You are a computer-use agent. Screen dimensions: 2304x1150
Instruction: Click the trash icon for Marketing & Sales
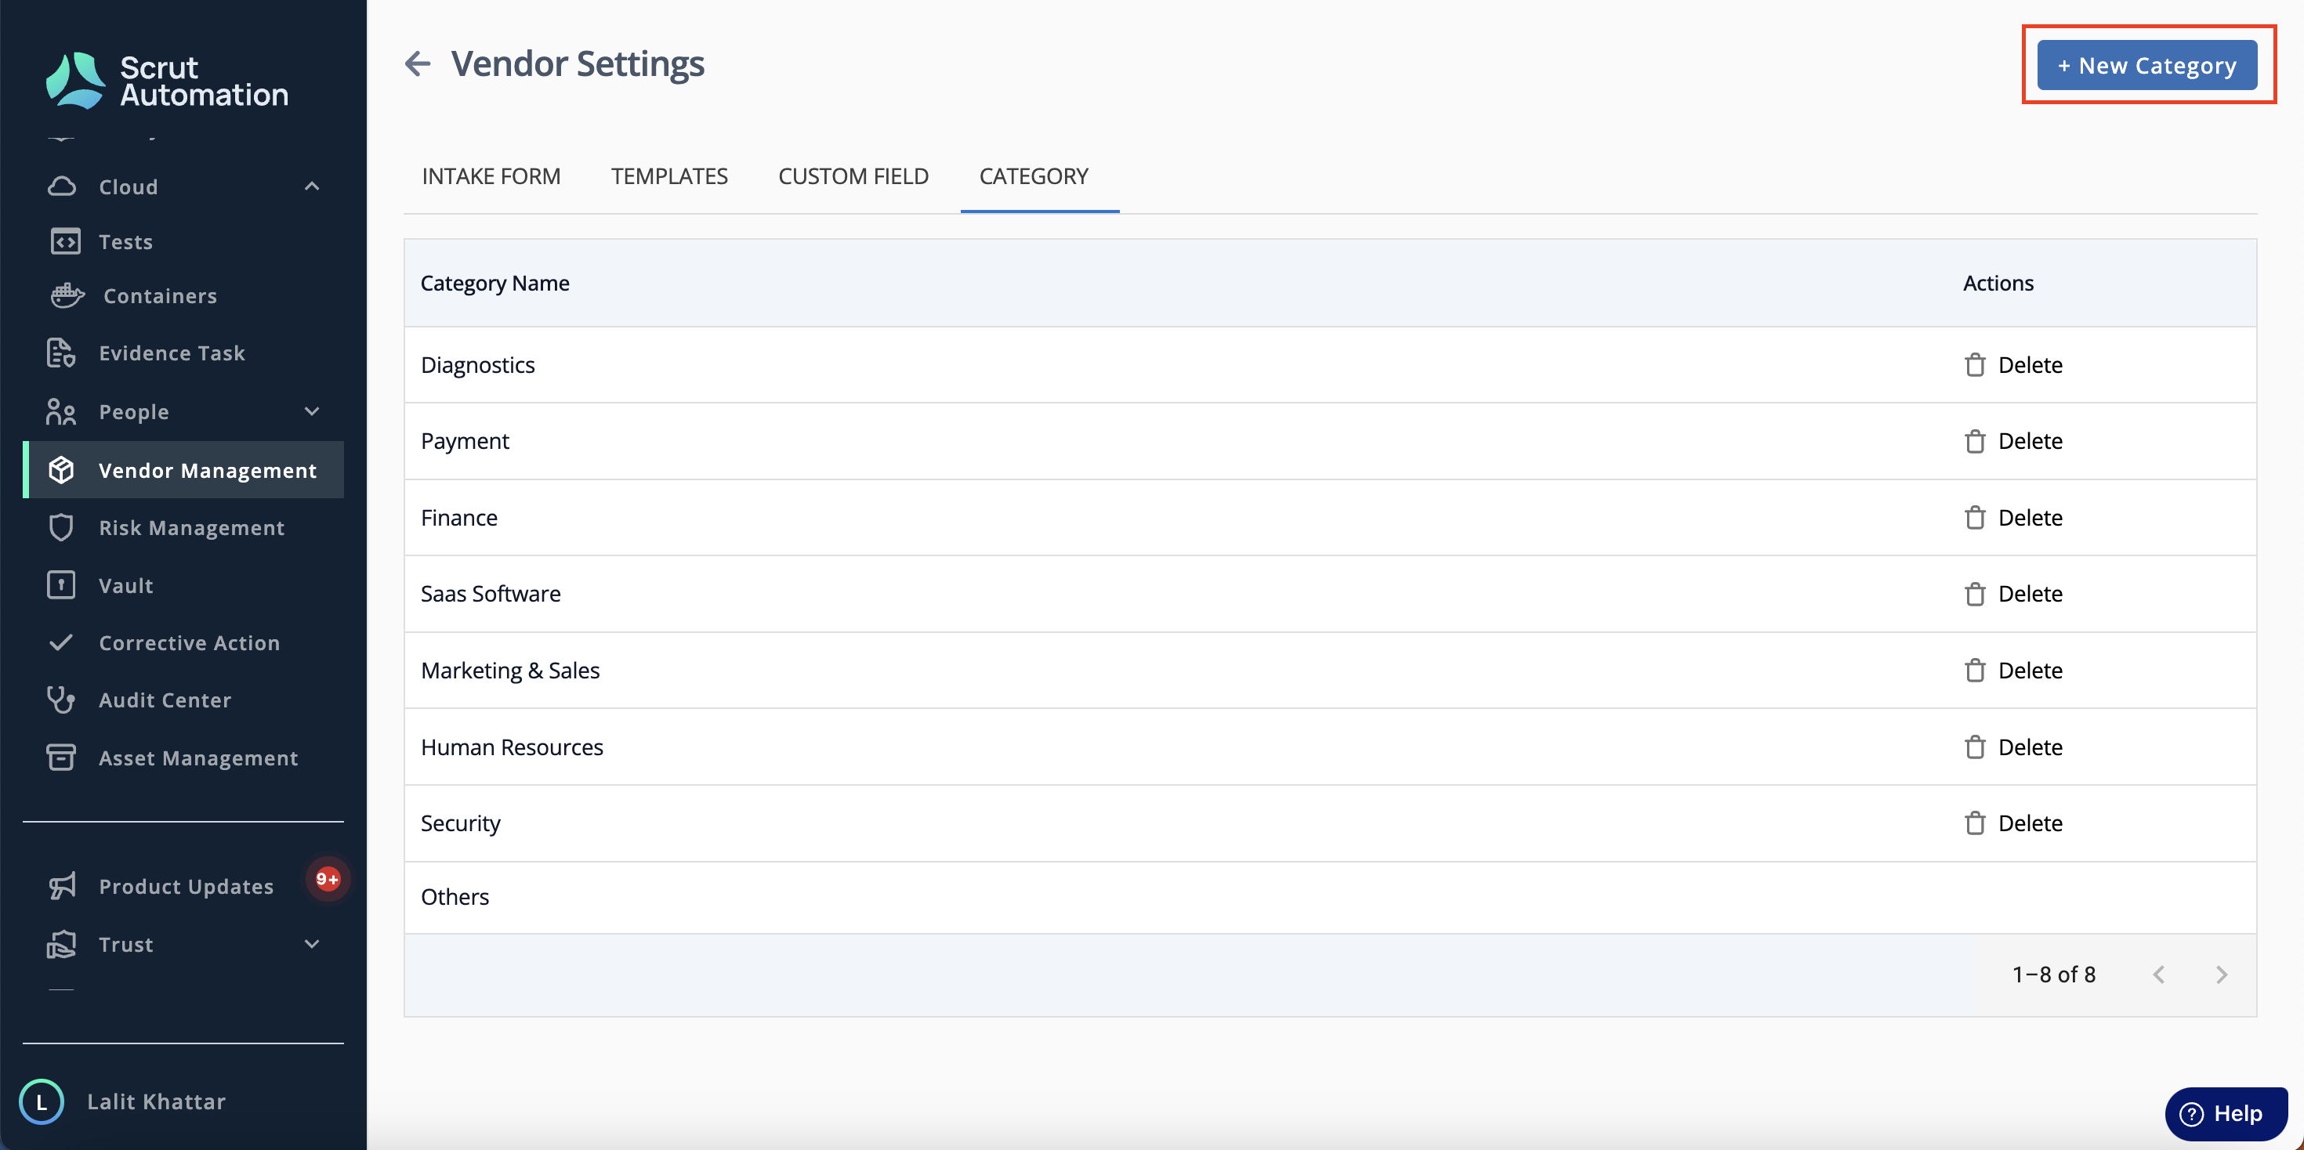click(1975, 671)
